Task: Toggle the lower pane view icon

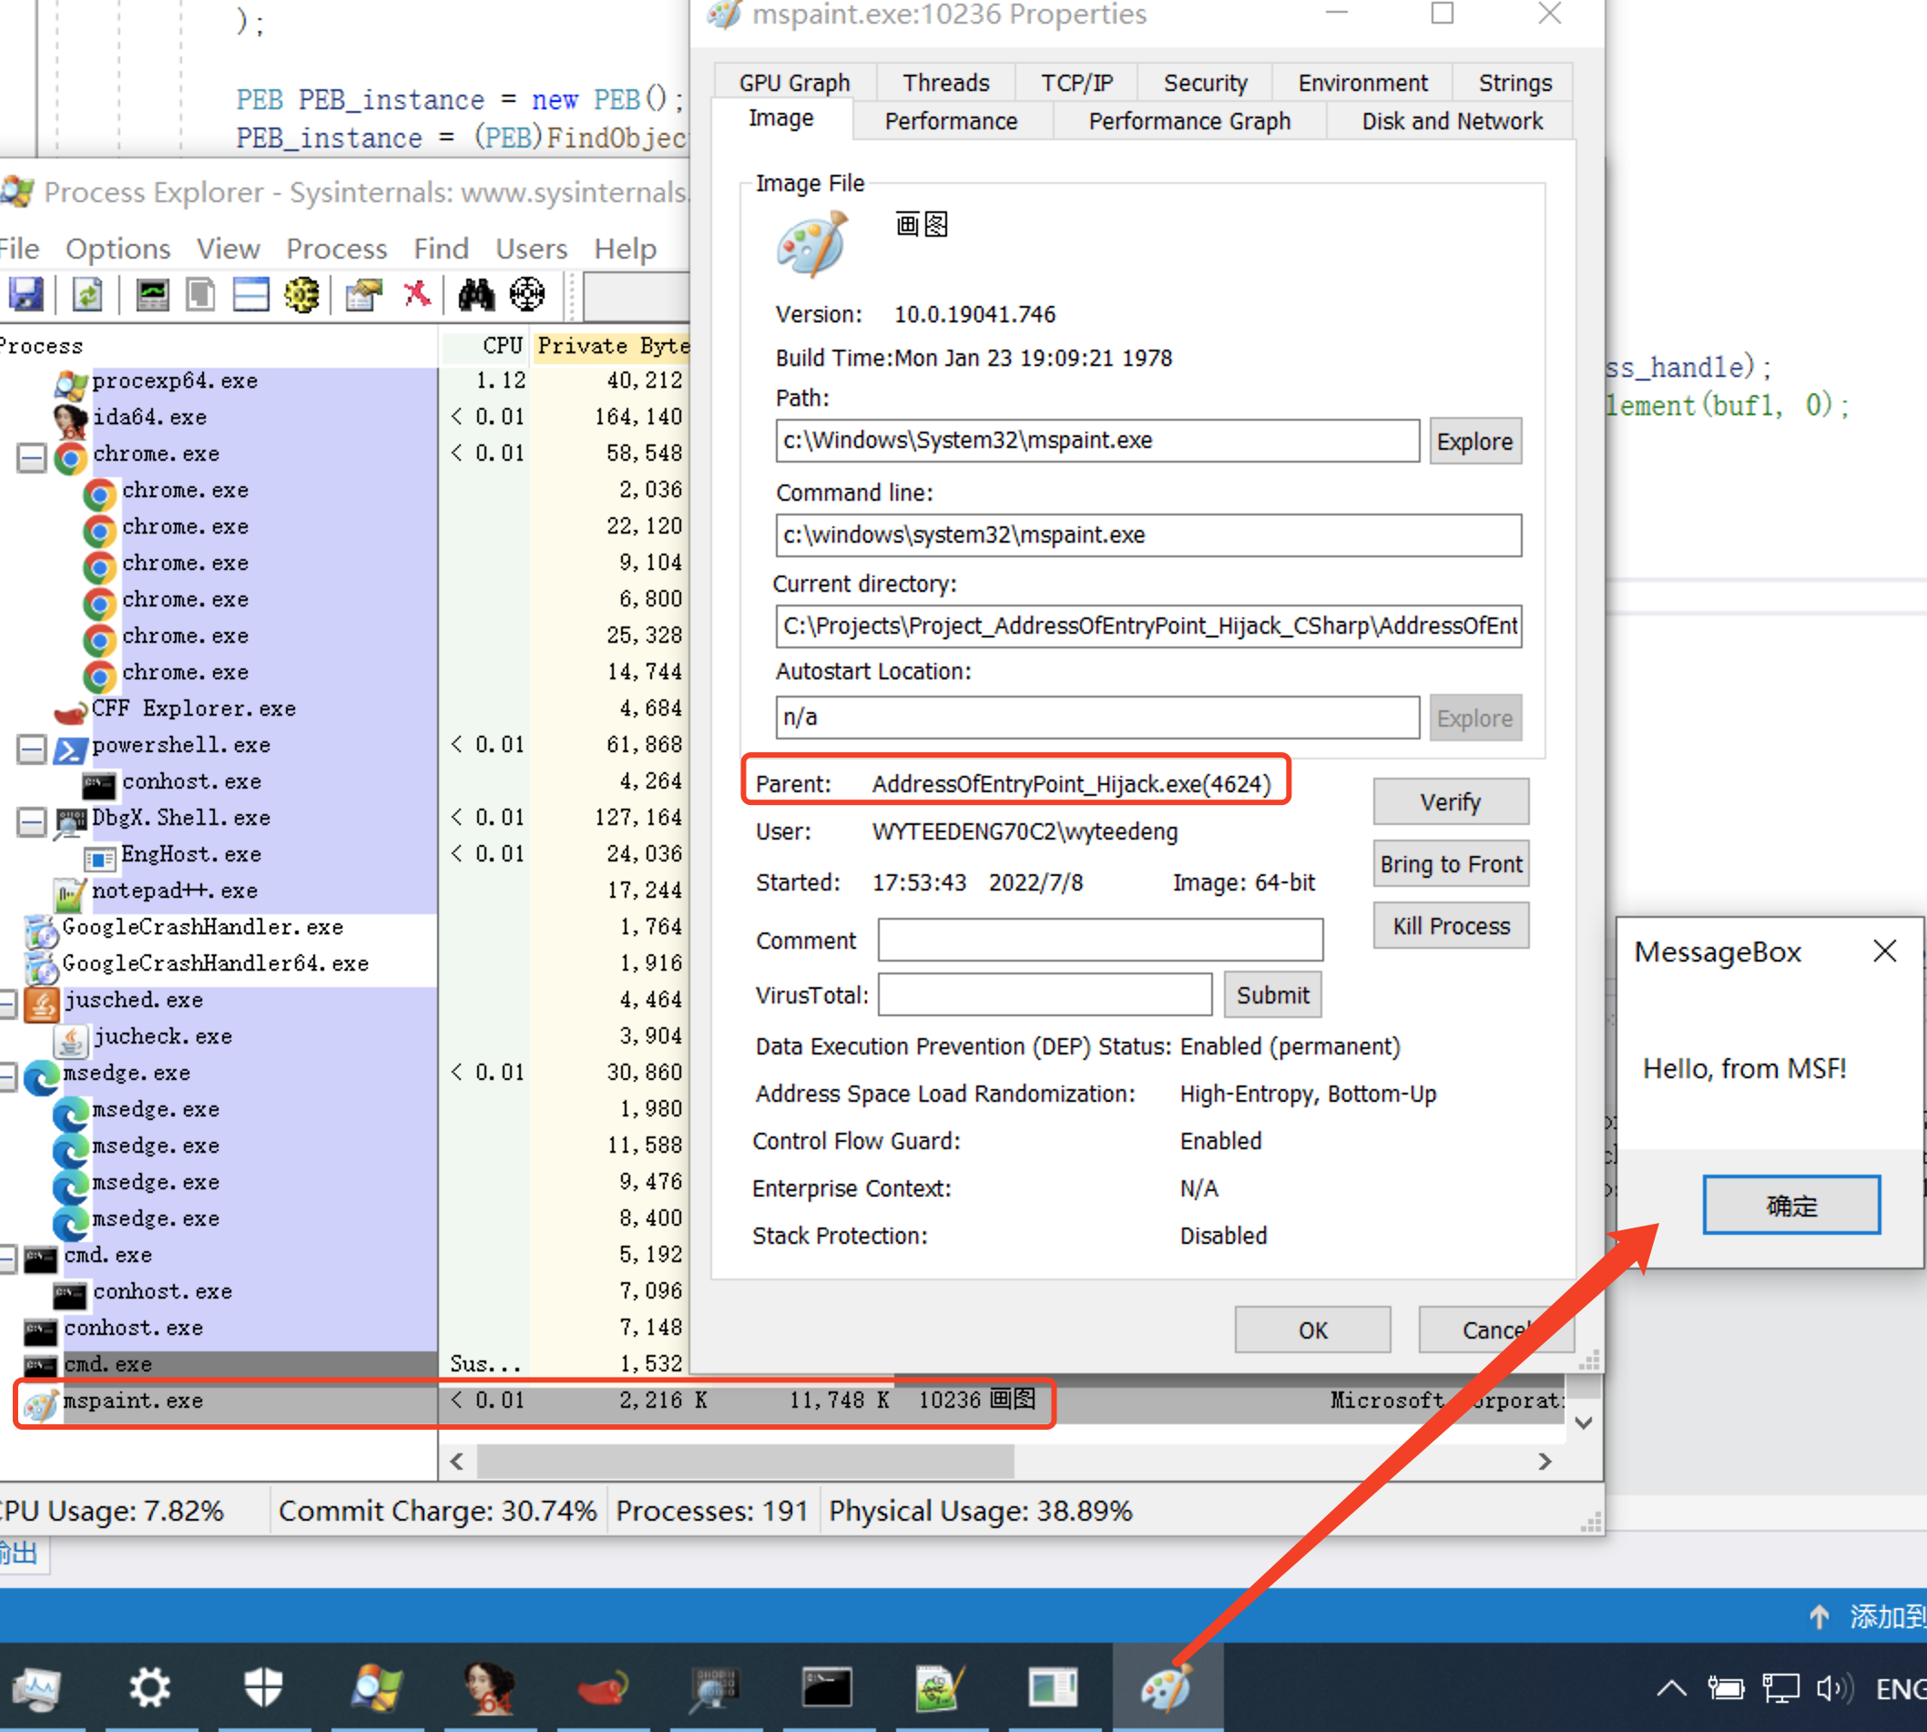Action: (x=251, y=294)
